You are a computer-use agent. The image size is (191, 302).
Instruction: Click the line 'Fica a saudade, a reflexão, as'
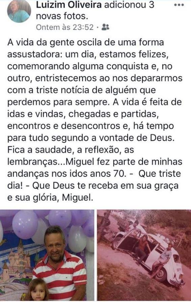click(x=70, y=150)
